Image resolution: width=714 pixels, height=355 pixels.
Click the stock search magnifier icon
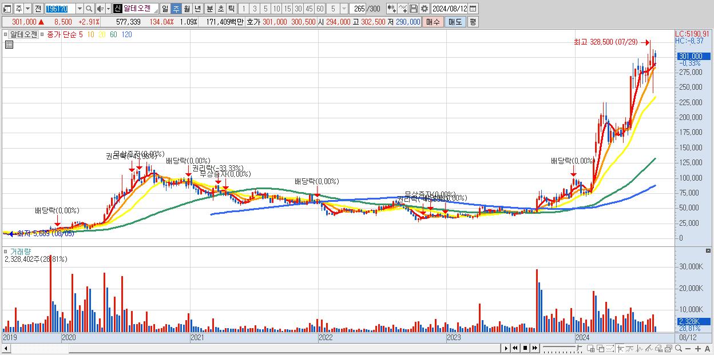point(89,9)
